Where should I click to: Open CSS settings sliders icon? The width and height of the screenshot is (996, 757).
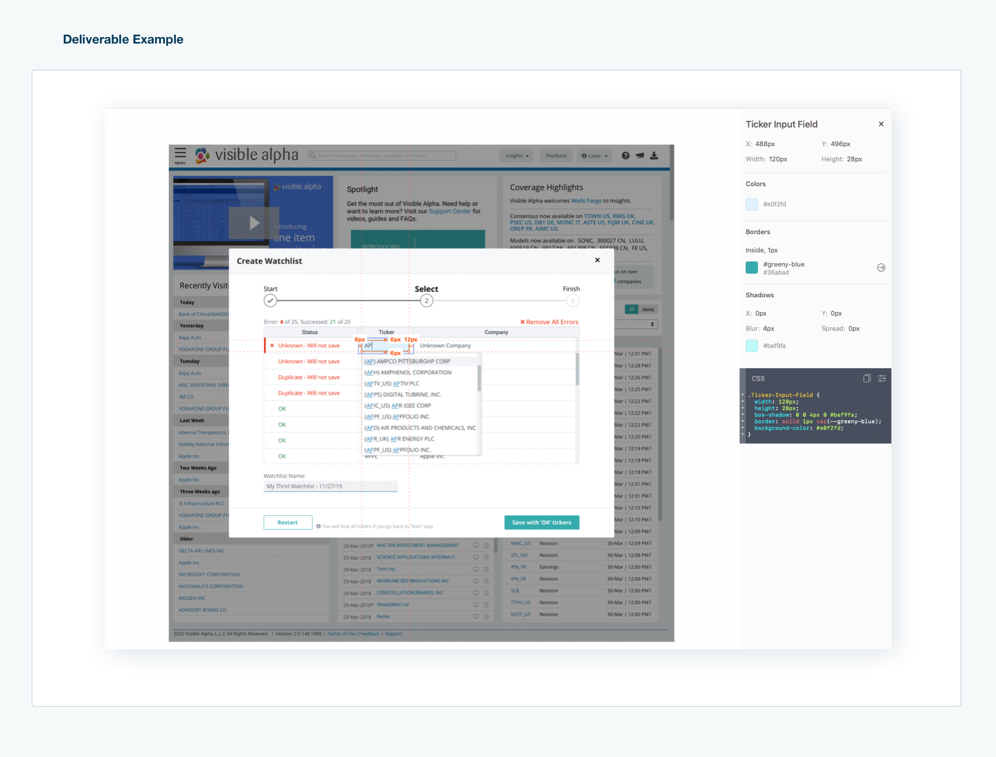pos(882,378)
